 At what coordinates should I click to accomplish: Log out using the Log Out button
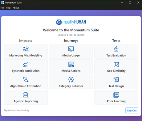click(132, 111)
